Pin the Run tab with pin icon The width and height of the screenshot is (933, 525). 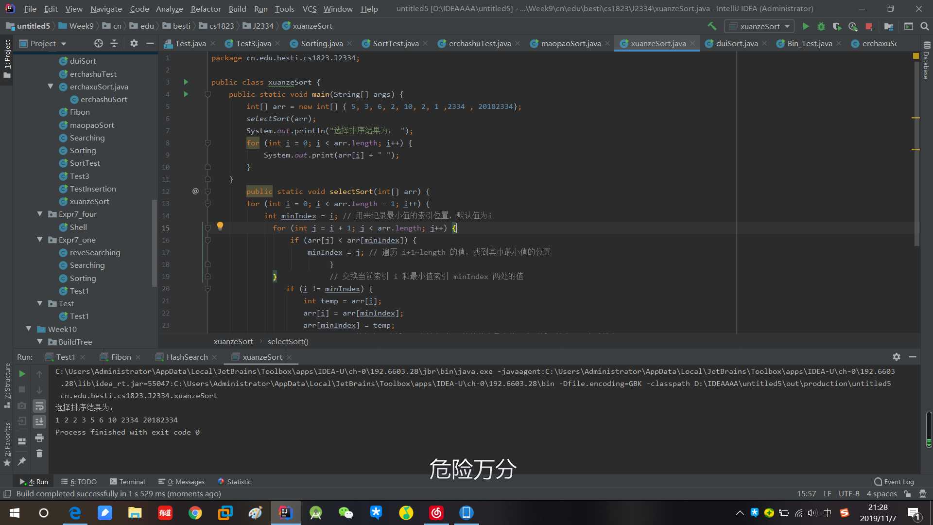[x=22, y=461]
